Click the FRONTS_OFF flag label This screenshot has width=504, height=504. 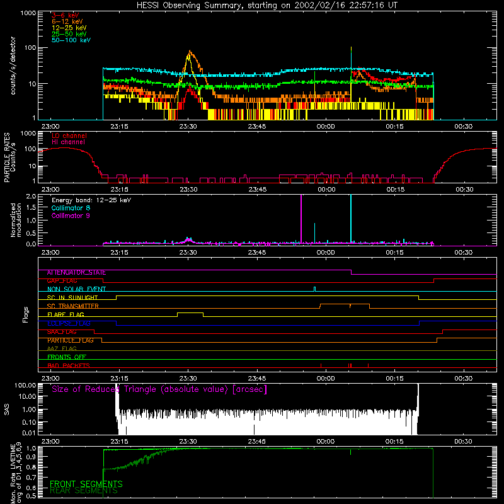click(67, 357)
